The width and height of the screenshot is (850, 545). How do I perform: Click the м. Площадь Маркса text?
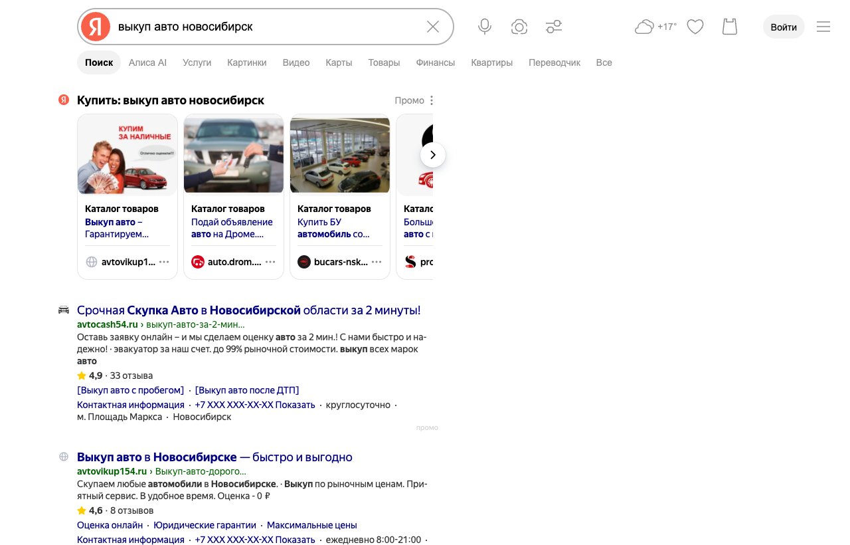[120, 417]
